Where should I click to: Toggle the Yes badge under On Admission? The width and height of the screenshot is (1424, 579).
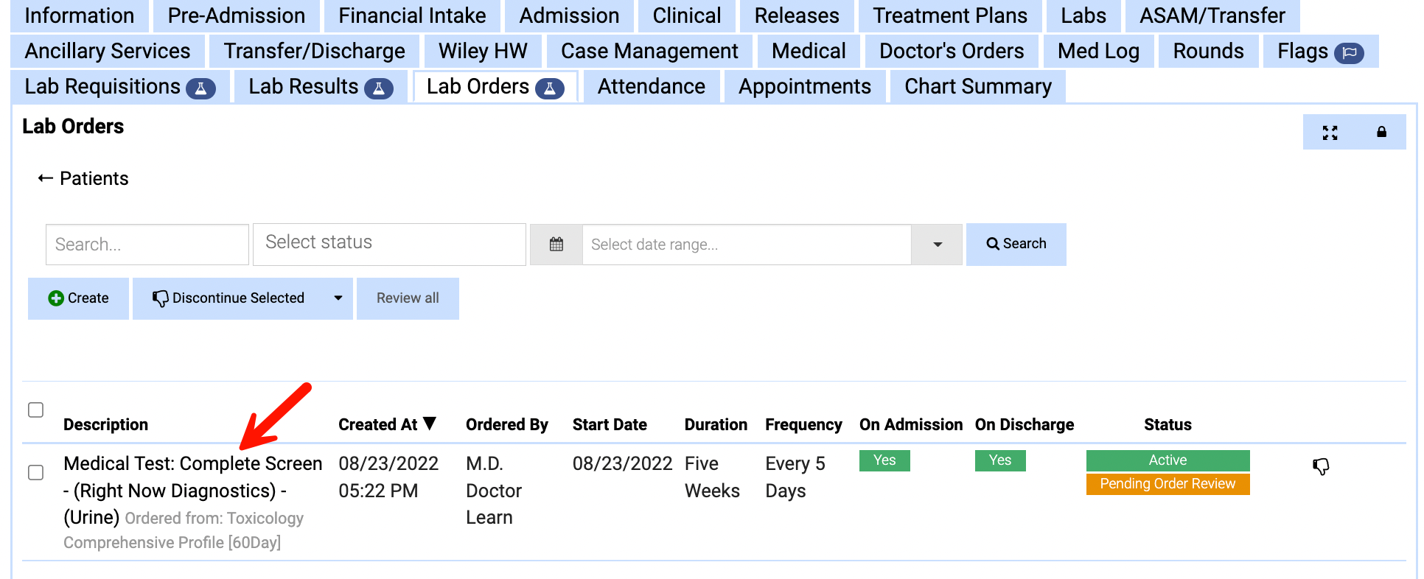click(884, 460)
